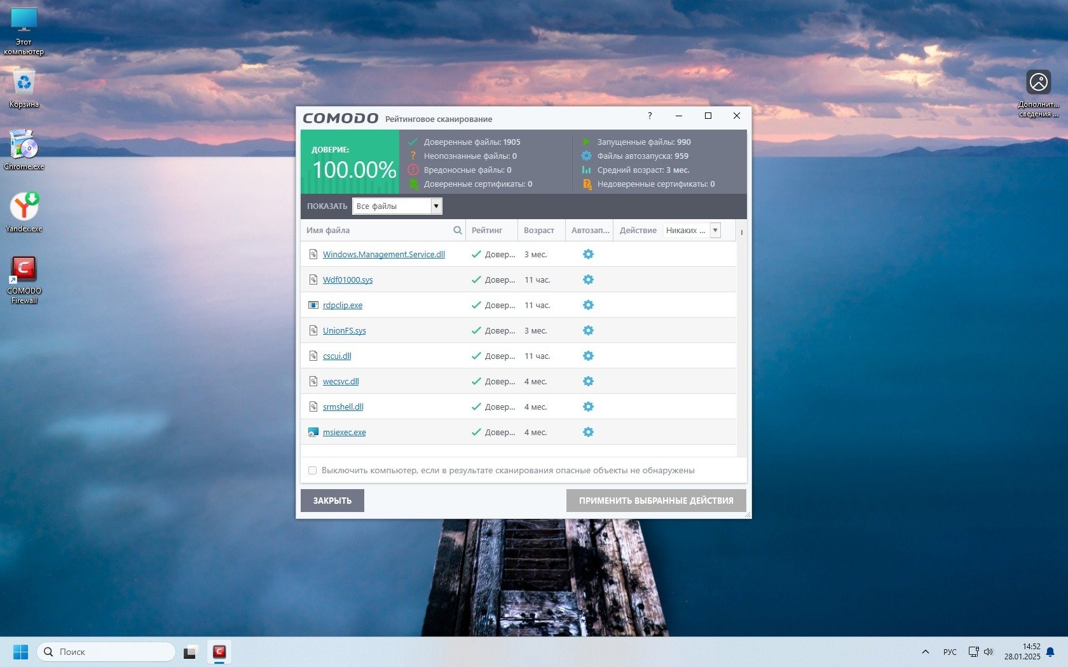Click the Task View taskbar icon
Screen dimensions: 1068x667
(190, 652)
